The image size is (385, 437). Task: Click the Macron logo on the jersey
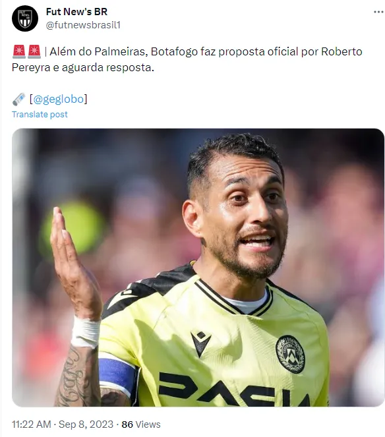(200, 344)
